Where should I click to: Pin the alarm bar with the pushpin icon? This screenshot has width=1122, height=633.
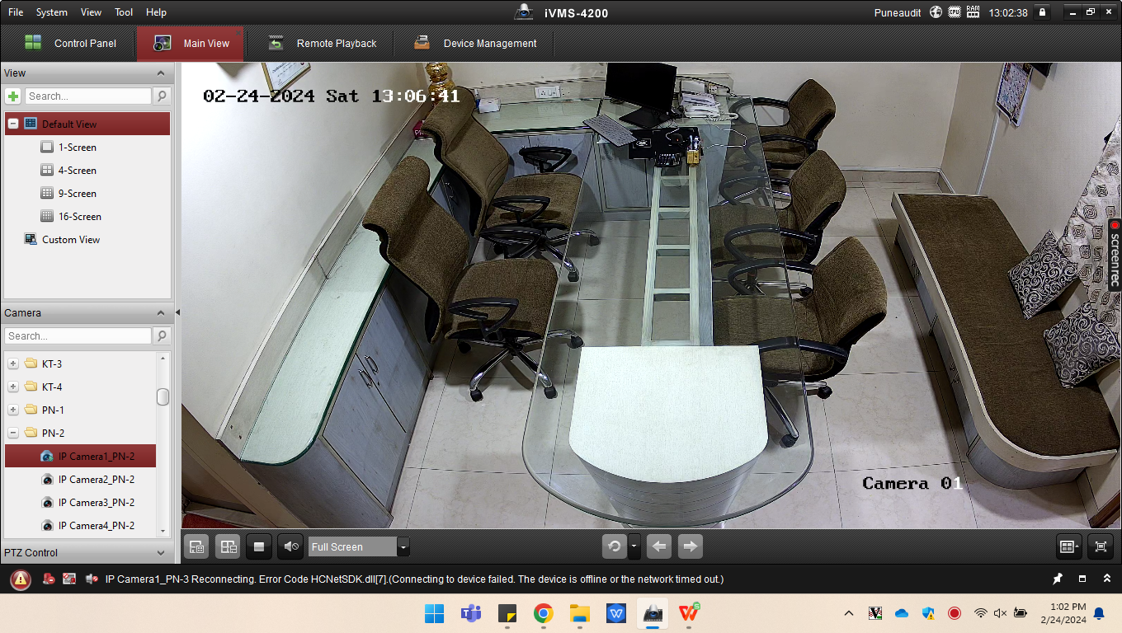click(1058, 579)
